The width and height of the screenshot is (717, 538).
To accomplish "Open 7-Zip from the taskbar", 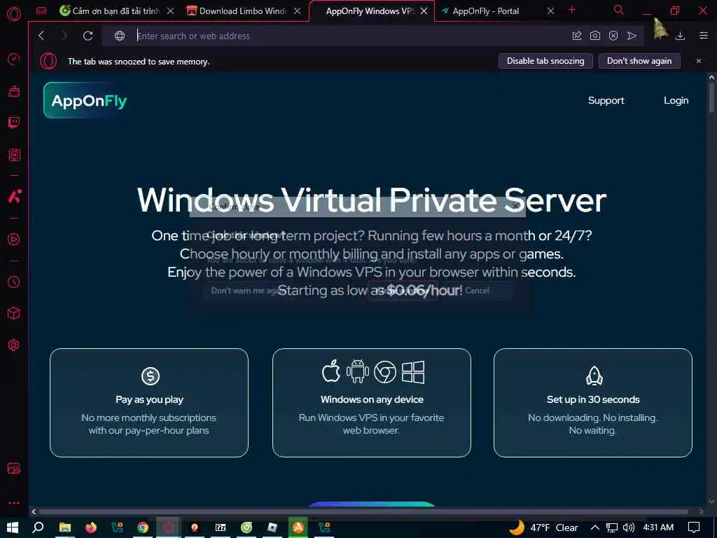I will (221, 527).
